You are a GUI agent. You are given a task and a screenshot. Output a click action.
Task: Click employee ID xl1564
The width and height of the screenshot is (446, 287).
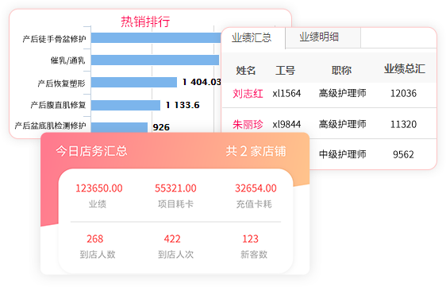click(x=286, y=94)
